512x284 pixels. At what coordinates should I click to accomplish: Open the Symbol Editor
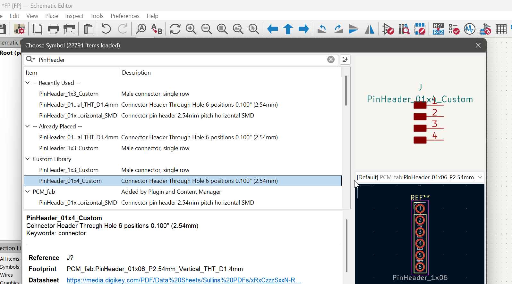click(388, 29)
